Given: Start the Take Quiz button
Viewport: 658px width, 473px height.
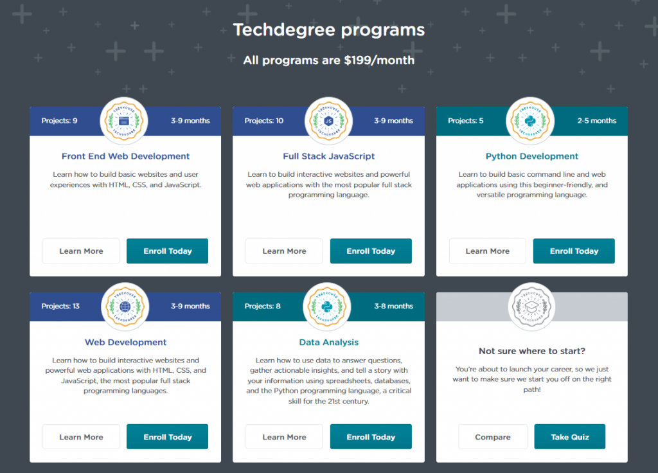Looking at the screenshot, I should coord(569,437).
